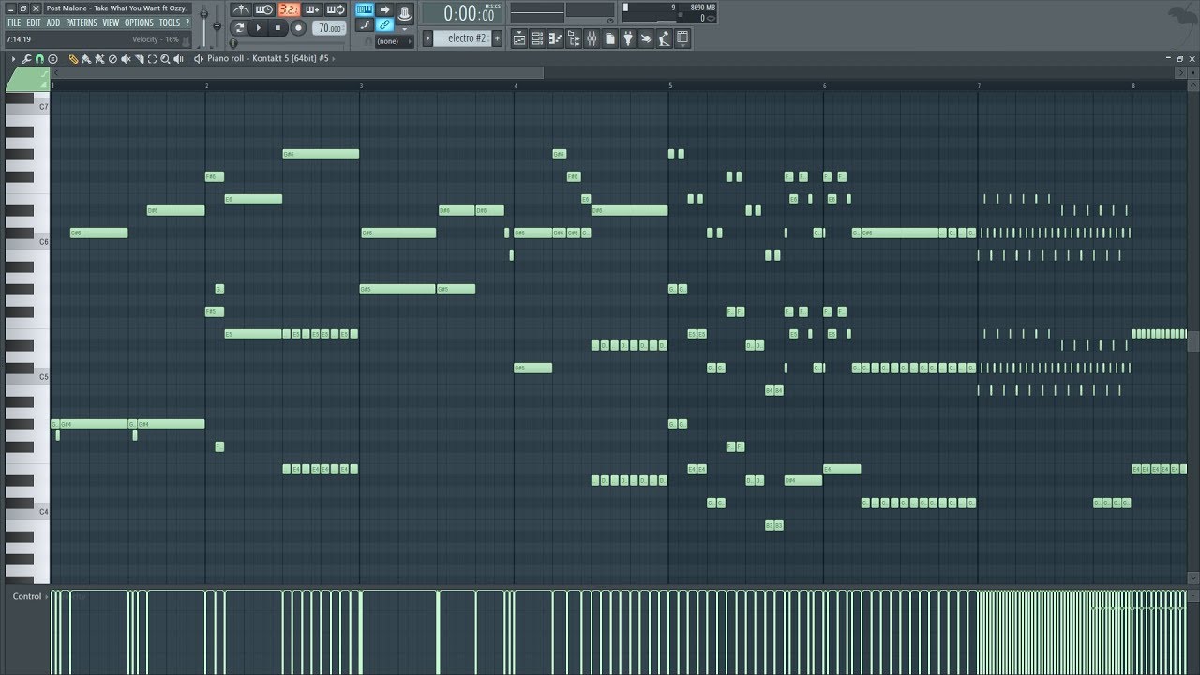Open the global snap (none) dropdown
The image size is (1200, 675).
pyautogui.click(x=394, y=41)
